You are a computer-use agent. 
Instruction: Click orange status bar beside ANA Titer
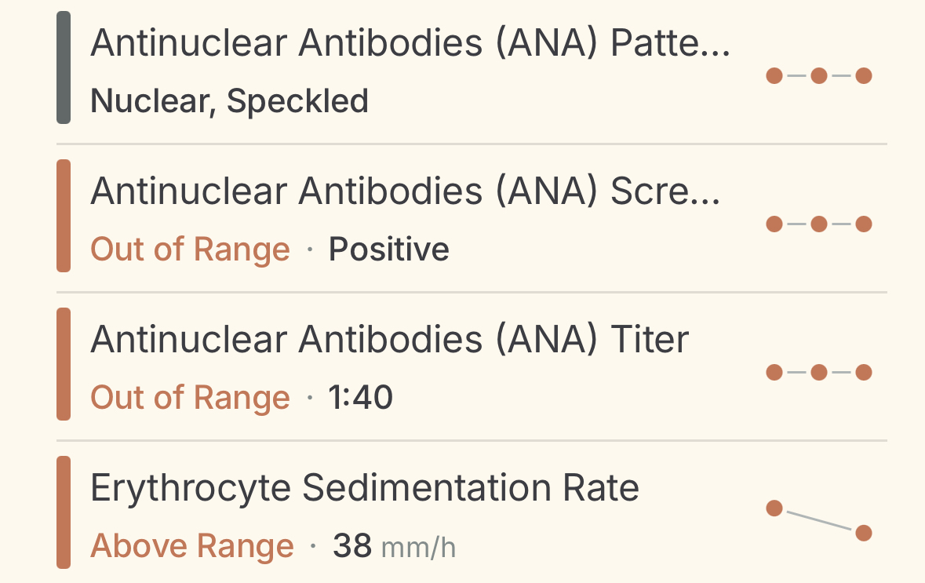tap(64, 364)
